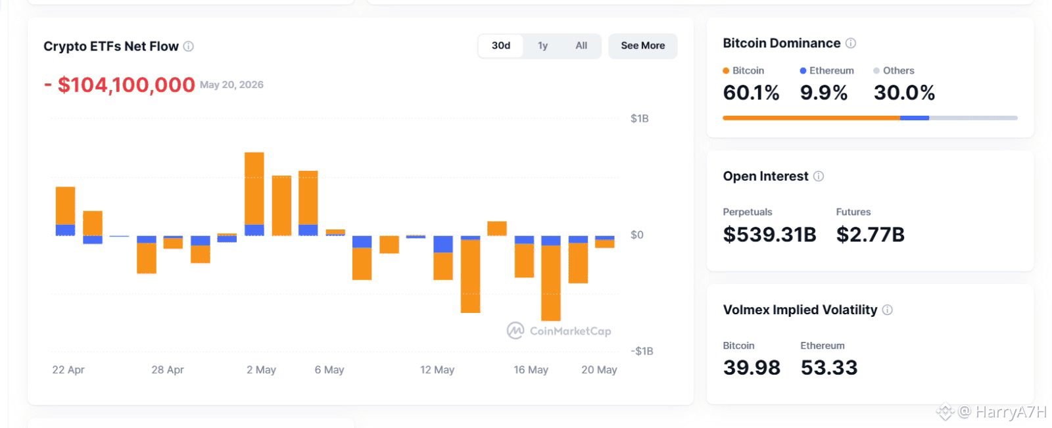
Task: Click Volmex Implied Volatility info icon
Action: tap(888, 310)
